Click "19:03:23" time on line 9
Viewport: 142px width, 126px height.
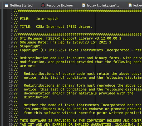(x=81, y=42)
